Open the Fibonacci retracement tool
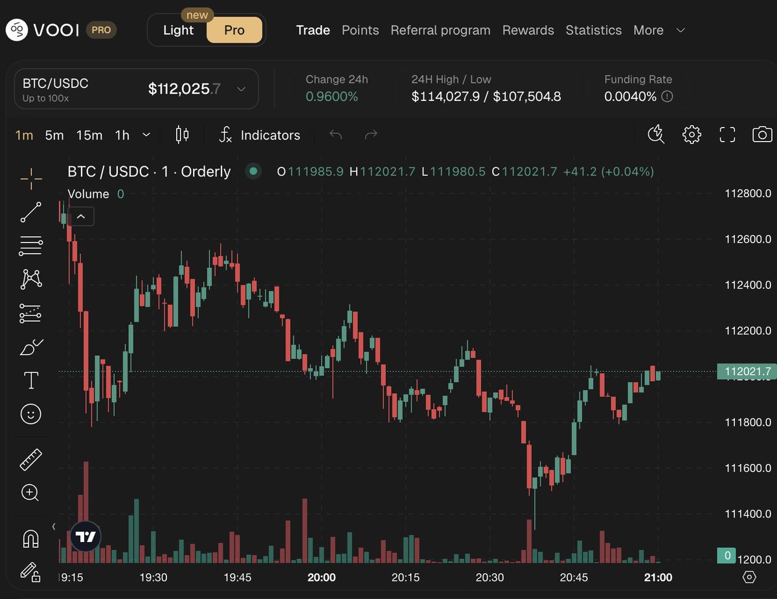The height and width of the screenshot is (599, 777). tap(30, 246)
